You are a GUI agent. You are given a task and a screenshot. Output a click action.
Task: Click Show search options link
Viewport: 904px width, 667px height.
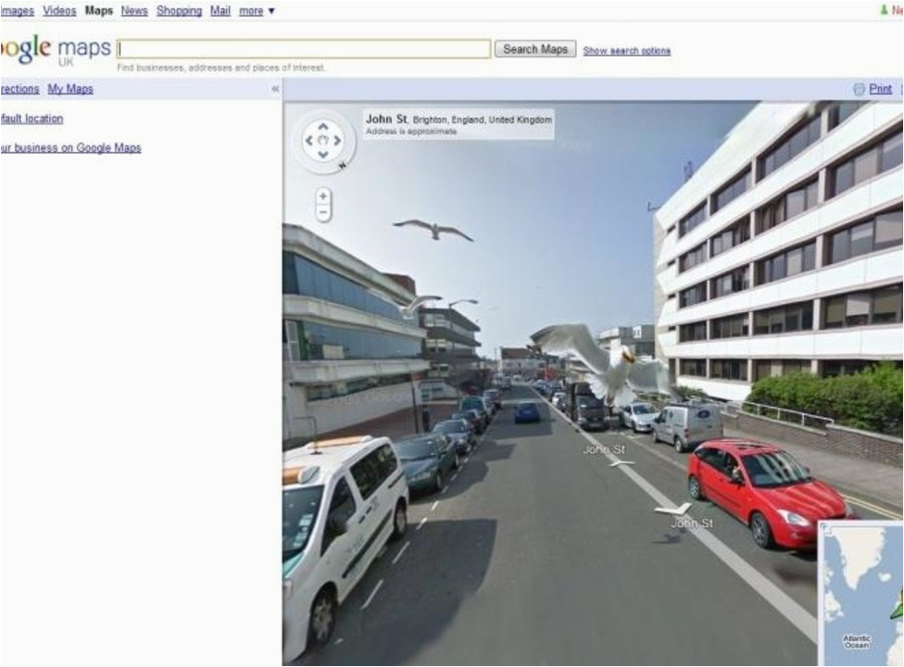[627, 51]
